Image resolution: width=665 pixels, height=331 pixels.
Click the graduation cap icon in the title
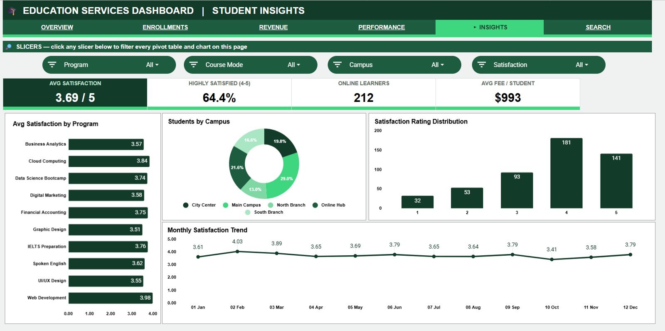[x=12, y=11]
